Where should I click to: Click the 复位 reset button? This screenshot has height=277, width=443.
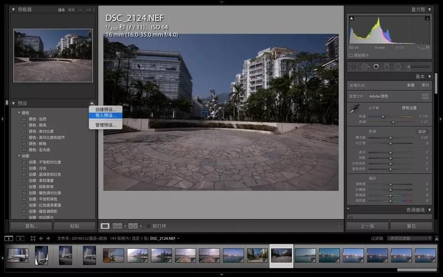tap(411, 226)
